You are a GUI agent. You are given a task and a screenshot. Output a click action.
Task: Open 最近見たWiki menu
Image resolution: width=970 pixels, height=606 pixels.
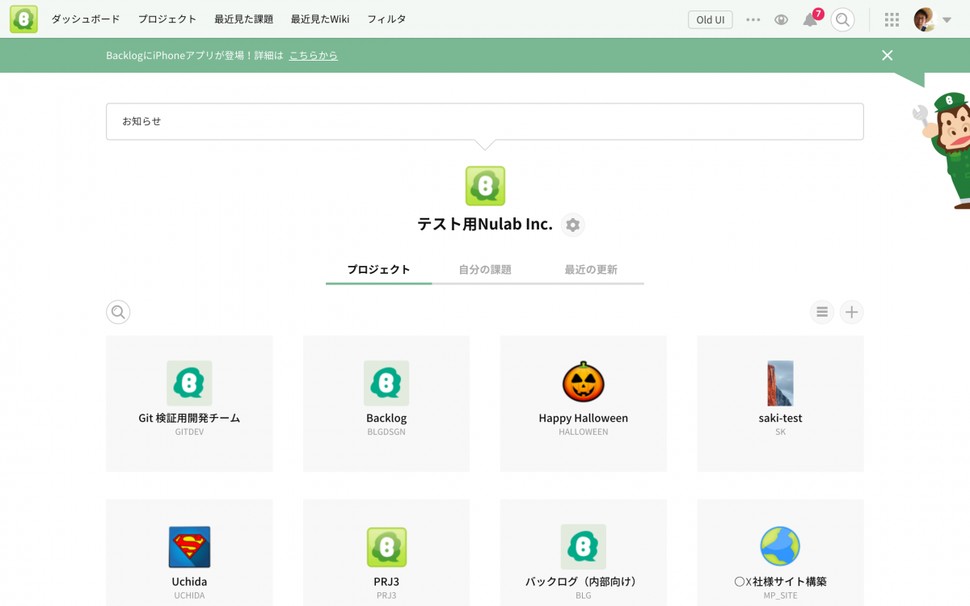point(320,19)
